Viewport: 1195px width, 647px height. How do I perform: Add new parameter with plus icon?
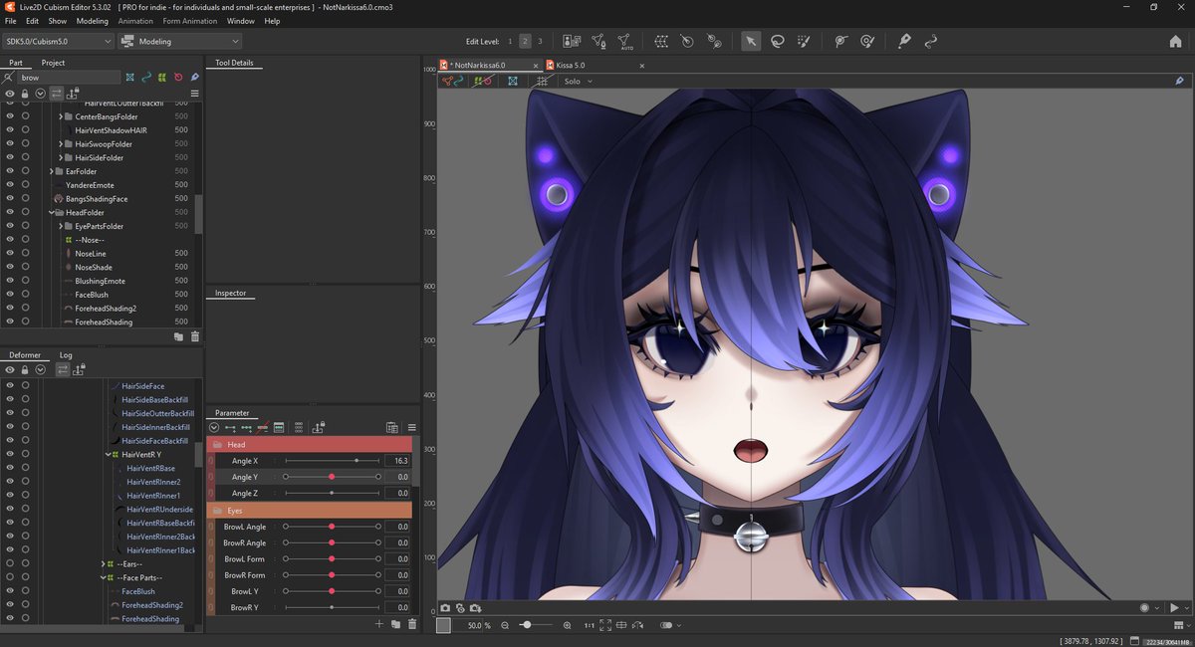tap(379, 624)
